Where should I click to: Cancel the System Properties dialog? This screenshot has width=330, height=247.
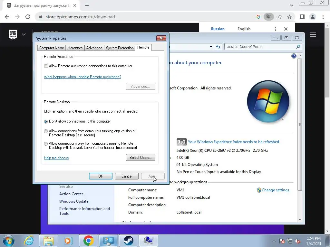click(127, 176)
